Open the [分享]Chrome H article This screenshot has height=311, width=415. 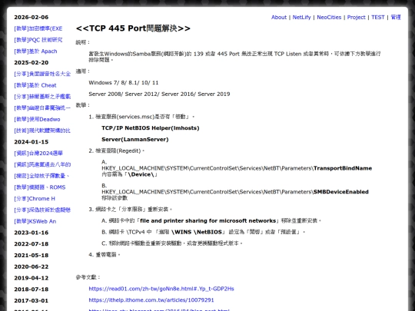(x=35, y=199)
